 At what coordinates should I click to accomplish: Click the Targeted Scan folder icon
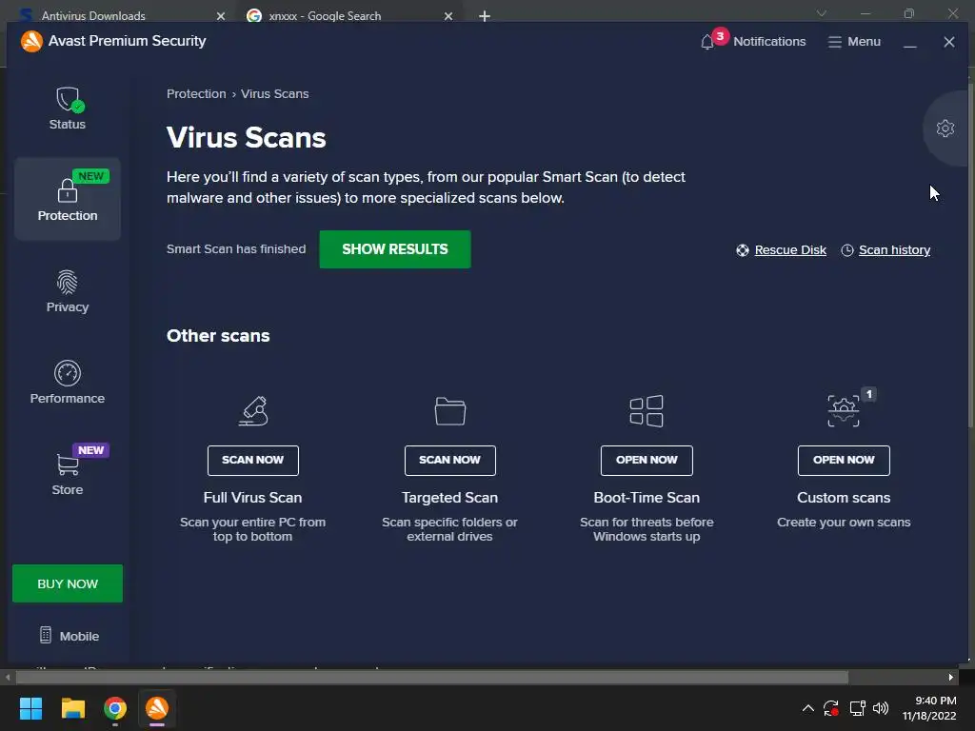tap(450, 411)
